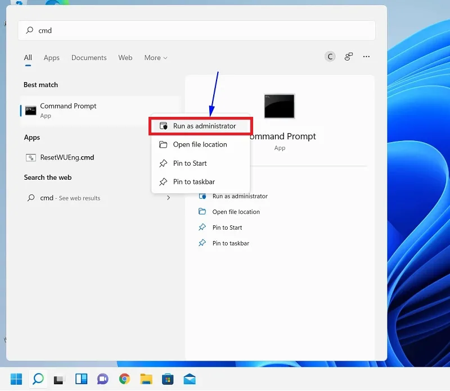Image resolution: width=450 pixels, height=391 pixels.
Task: Switch to the Web search tab
Action: pos(125,58)
